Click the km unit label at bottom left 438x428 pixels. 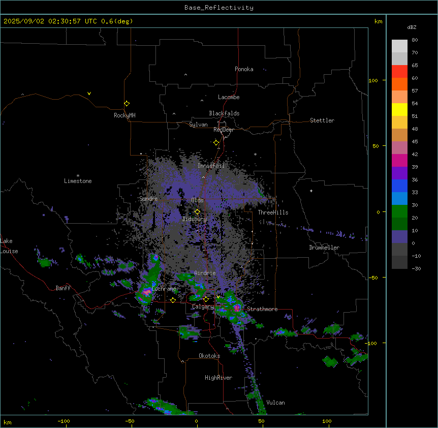[8, 422]
